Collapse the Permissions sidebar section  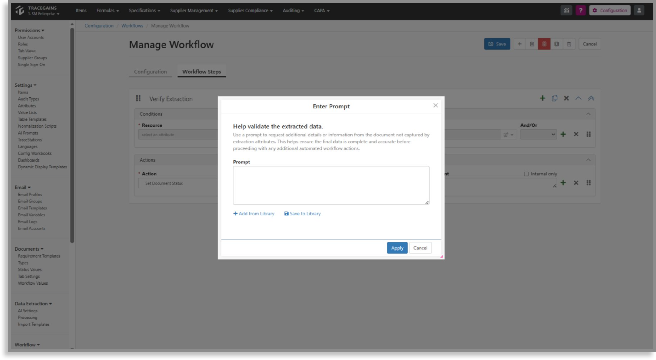pyautogui.click(x=29, y=30)
